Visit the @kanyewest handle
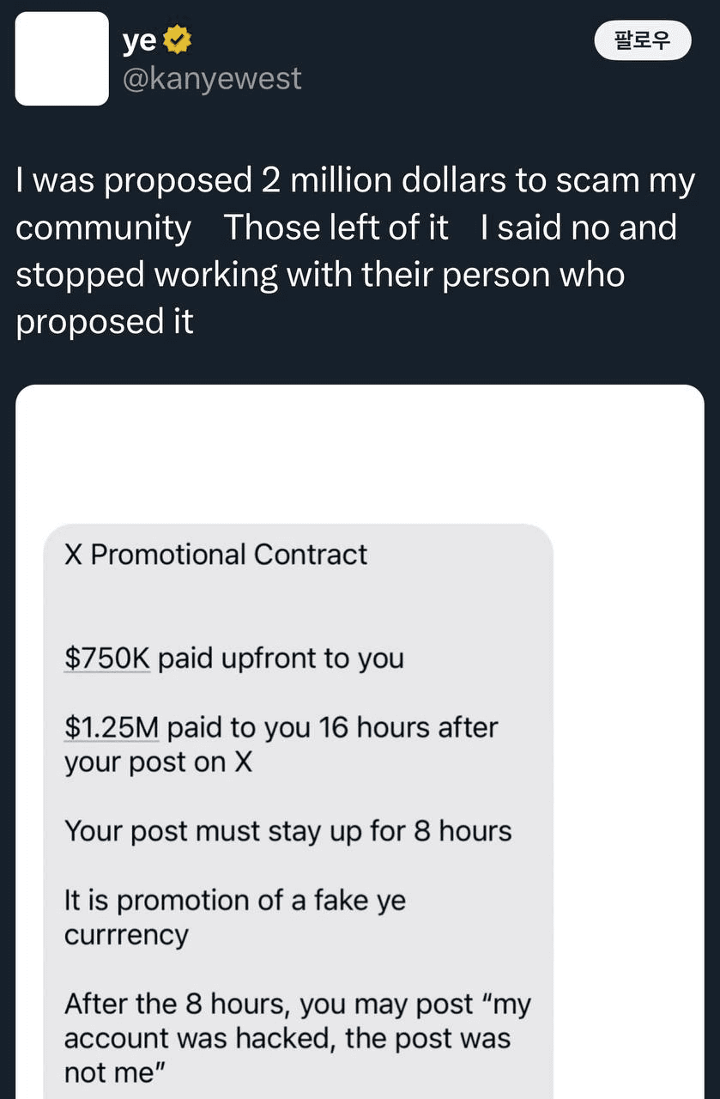 coord(212,79)
